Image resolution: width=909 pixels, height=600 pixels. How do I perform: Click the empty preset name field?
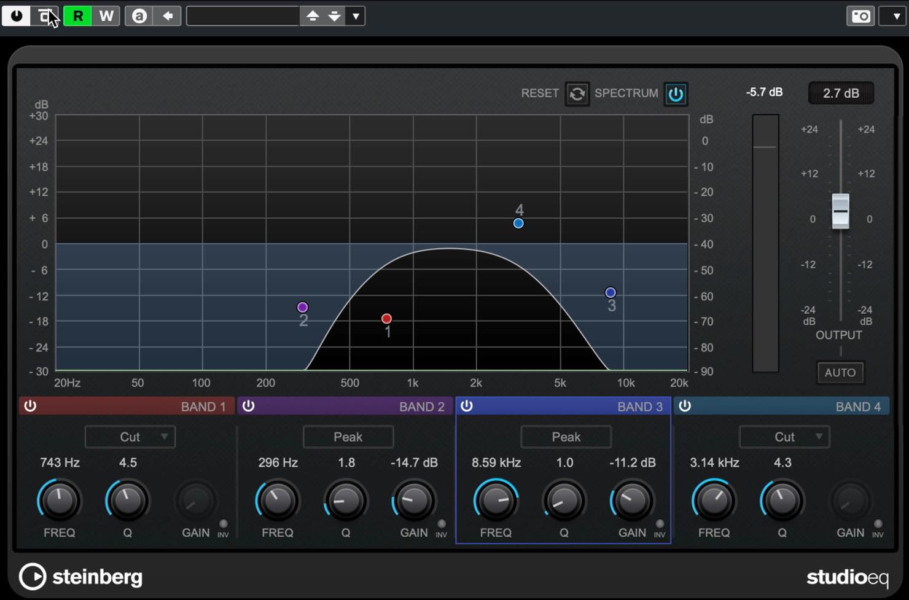click(x=243, y=16)
